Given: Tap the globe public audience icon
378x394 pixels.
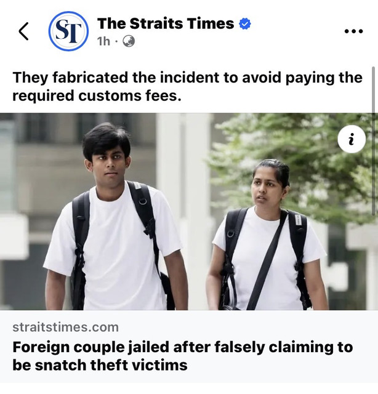Looking at the screenshot, I should point(129,41).
